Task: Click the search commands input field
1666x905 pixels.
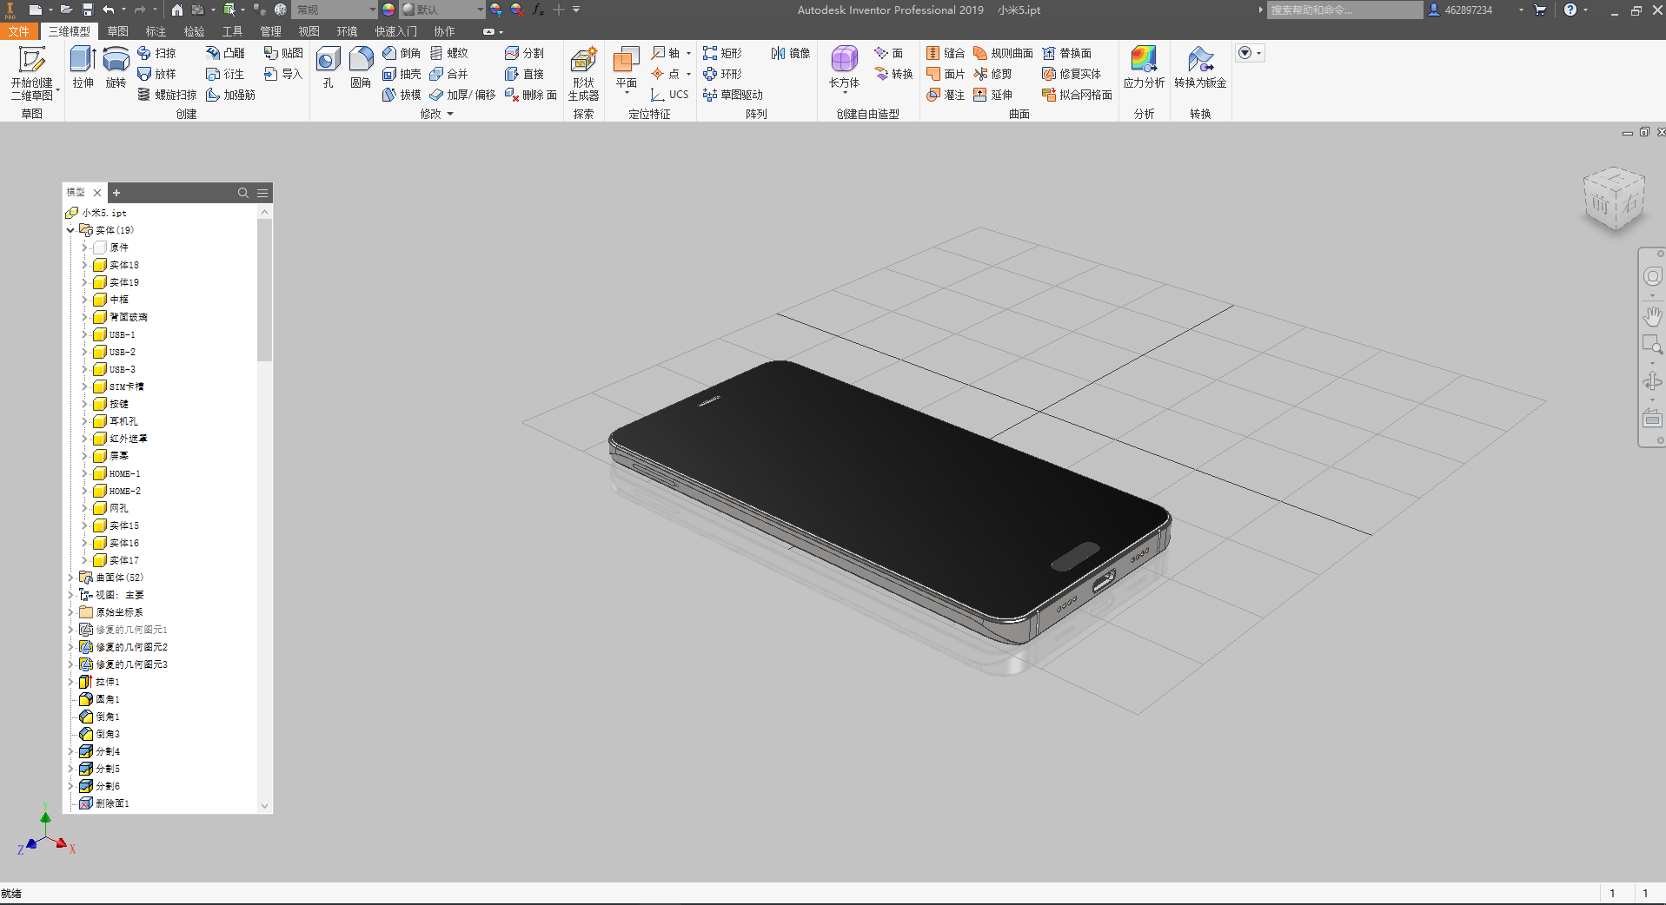Action: coord(1347,10)
